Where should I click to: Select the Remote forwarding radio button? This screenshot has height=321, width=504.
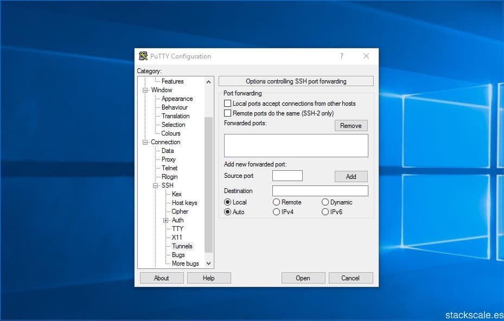[277, 202]
